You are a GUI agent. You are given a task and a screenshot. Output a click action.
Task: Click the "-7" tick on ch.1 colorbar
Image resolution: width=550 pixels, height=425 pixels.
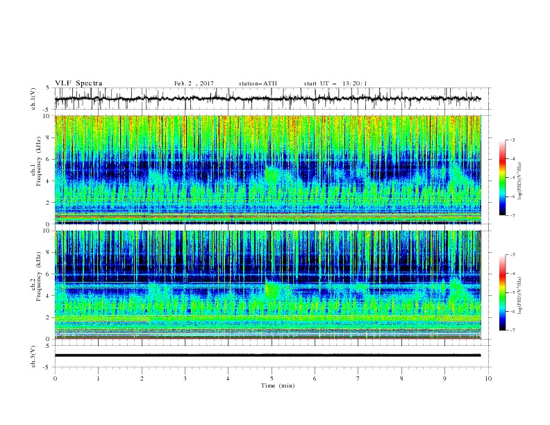pyautogui.click(x=512, y=215)
